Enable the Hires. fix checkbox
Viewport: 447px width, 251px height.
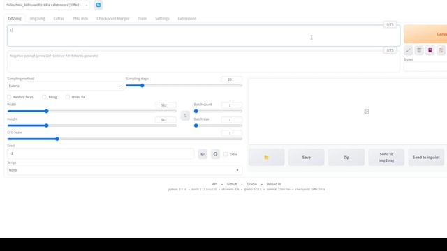68,97
